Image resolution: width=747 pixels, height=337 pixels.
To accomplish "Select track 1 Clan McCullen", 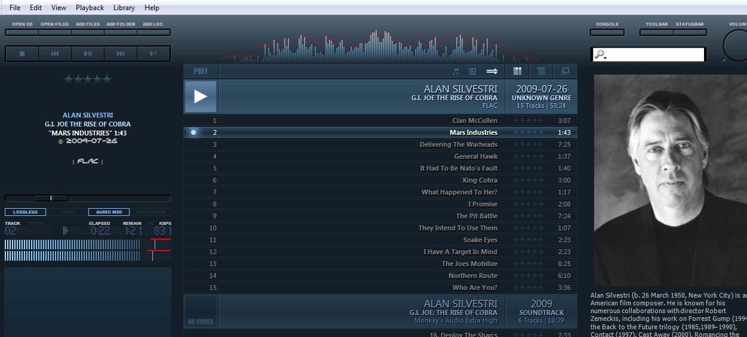I will pos(380,120).
